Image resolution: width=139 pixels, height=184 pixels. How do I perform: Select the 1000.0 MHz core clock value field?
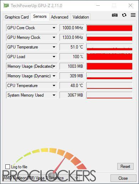72,28
